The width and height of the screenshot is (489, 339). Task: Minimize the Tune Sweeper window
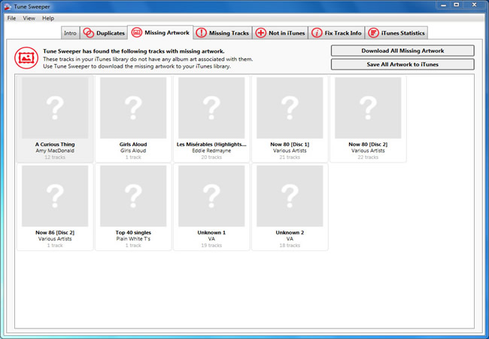[x=443, y=5]
